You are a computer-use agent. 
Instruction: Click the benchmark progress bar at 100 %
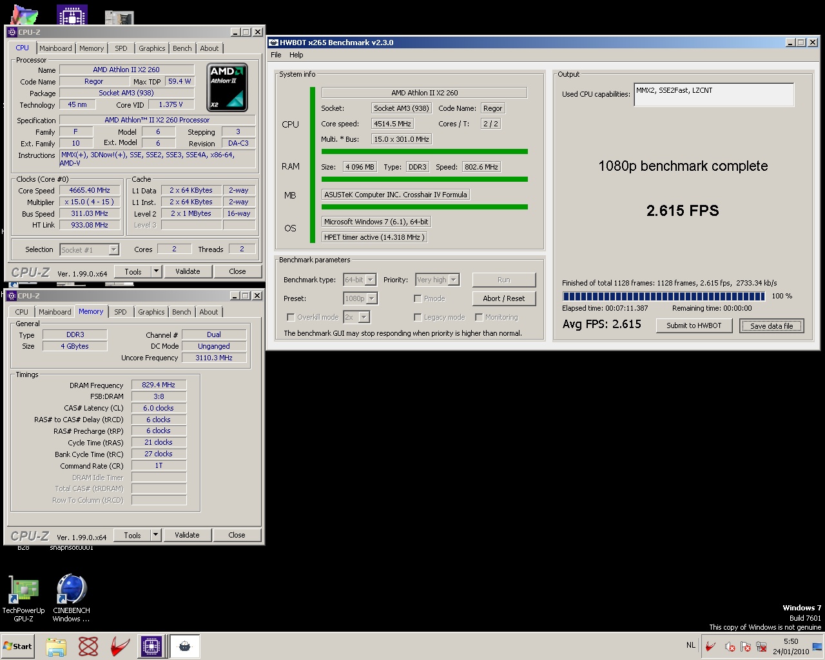(664, 296)
